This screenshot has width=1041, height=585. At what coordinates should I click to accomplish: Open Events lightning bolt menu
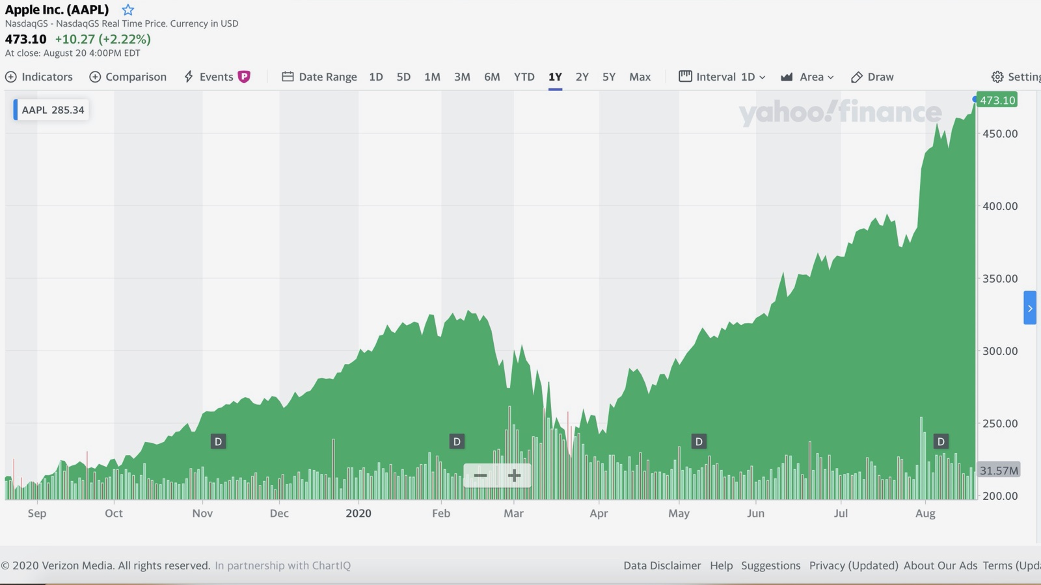(189, 77)
